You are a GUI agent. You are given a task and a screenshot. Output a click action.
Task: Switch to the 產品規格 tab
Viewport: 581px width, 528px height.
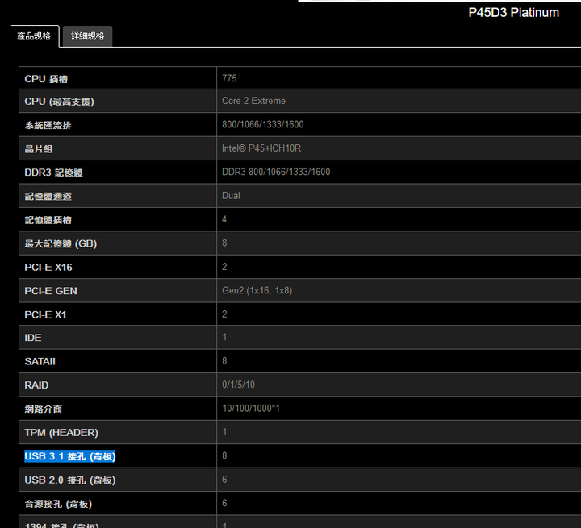pos(35,36)
